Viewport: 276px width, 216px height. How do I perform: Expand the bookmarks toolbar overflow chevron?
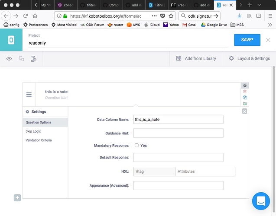(x=270, y=25)
